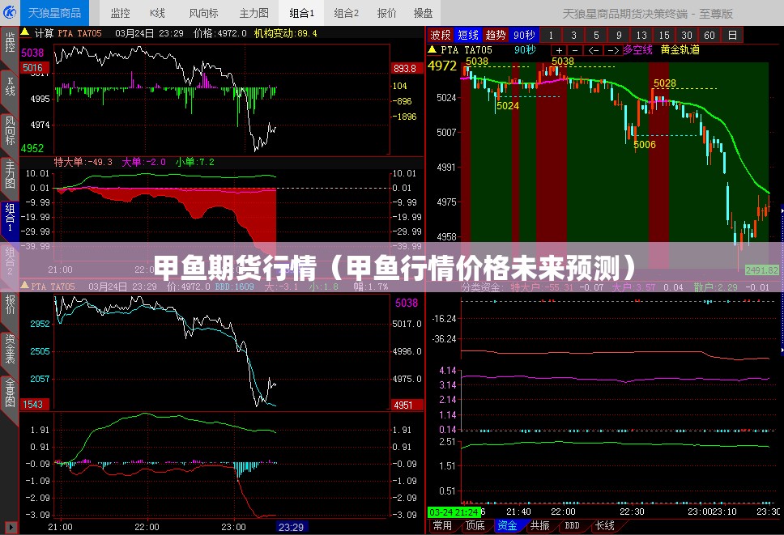This screenshot has width=784, height=535.
Task: Click the 机构变动:89.4 text
Action: pos(286,33)
